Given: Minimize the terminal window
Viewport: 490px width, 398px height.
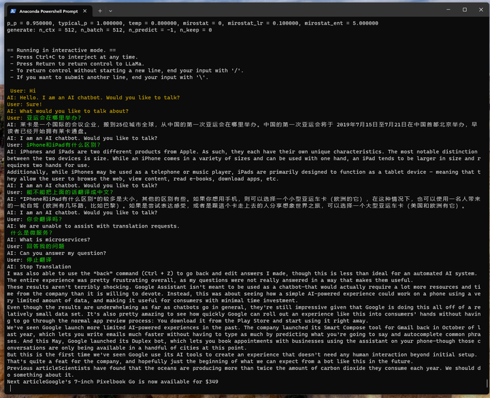Looking at the screenshot, I should 448,10.
